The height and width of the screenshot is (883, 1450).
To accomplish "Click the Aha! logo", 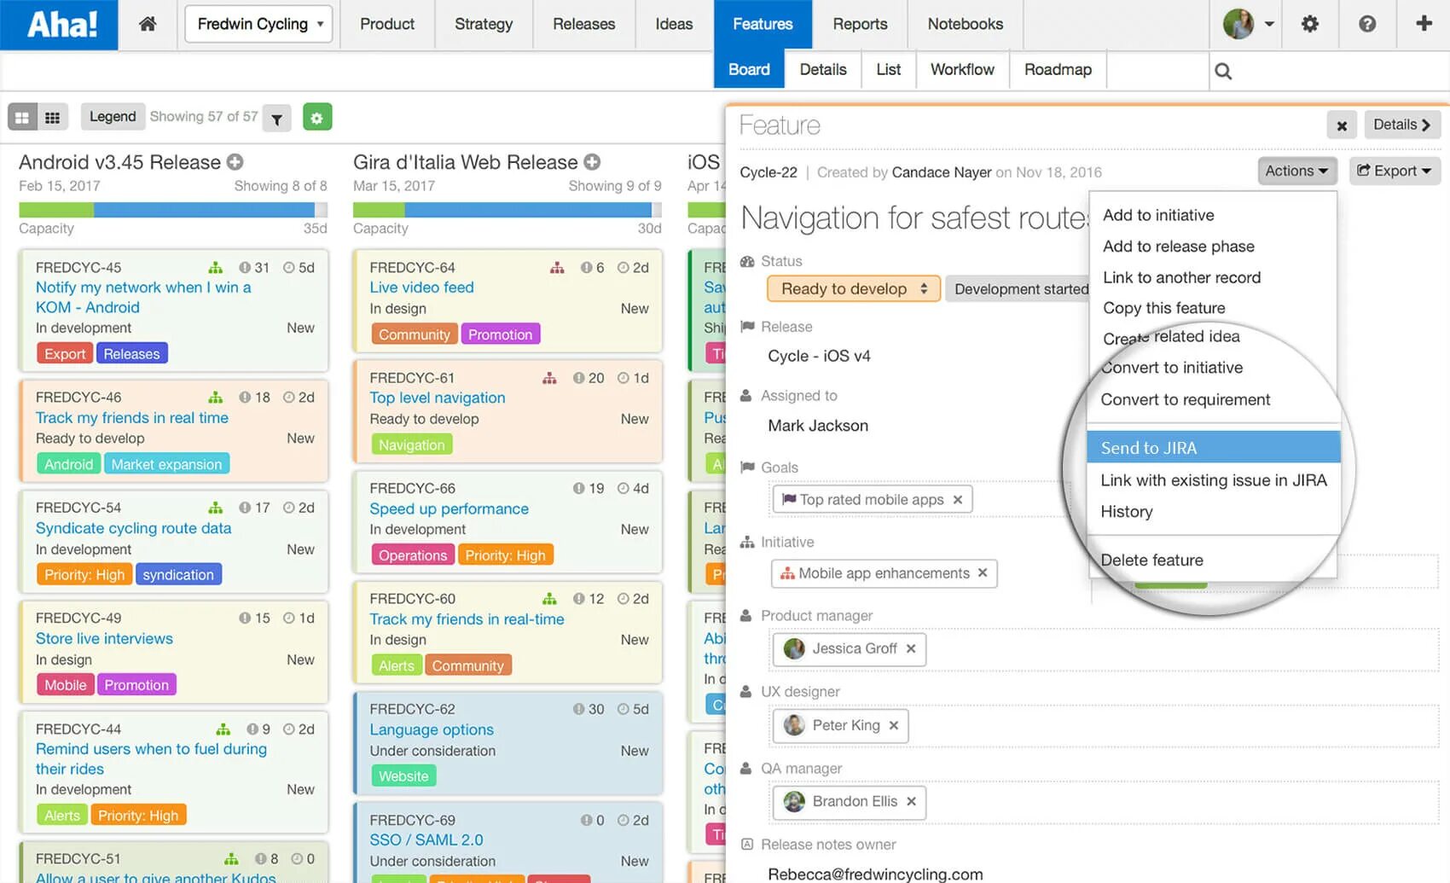I will pyautogui.click(x=61, y=25).
